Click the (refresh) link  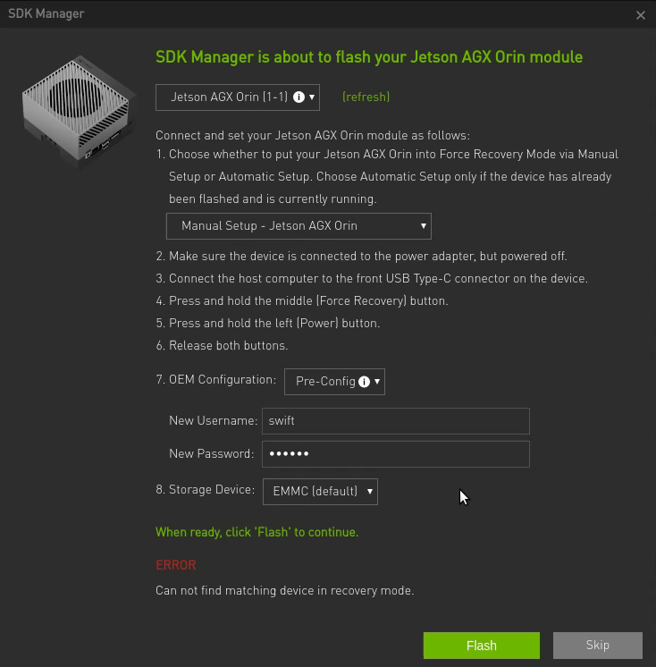coord(366,97)
